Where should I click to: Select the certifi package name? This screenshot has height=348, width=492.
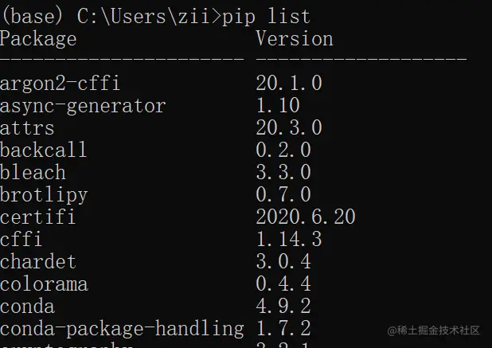38,217
